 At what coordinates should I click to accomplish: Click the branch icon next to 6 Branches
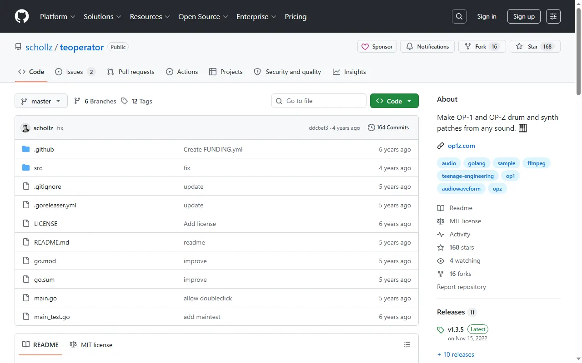(x=77, y=101)
